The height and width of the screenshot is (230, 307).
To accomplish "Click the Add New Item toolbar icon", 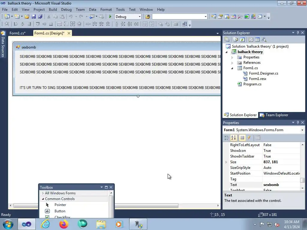I will [17, 17].
